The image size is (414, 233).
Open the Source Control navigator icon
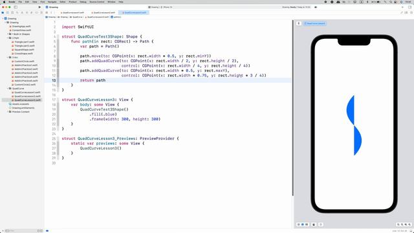pyautogui.click(x=8, y=12)
